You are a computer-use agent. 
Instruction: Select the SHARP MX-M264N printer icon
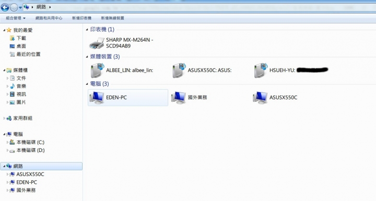click(97, 43)
